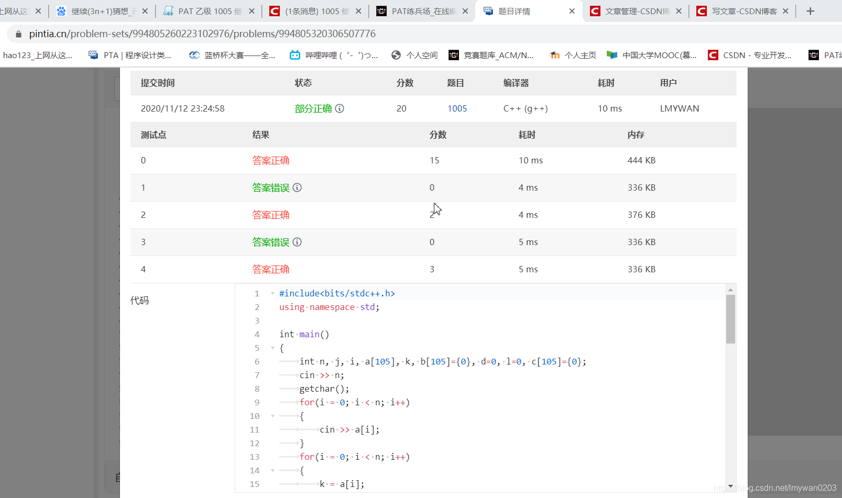
Task: Open the 个人空间 bookmark
Action: point(414,55)
